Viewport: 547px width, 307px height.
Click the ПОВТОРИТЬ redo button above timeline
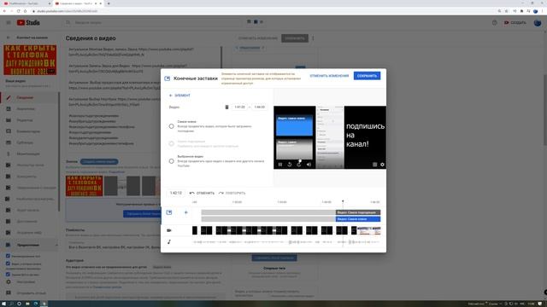pos(232,193)
